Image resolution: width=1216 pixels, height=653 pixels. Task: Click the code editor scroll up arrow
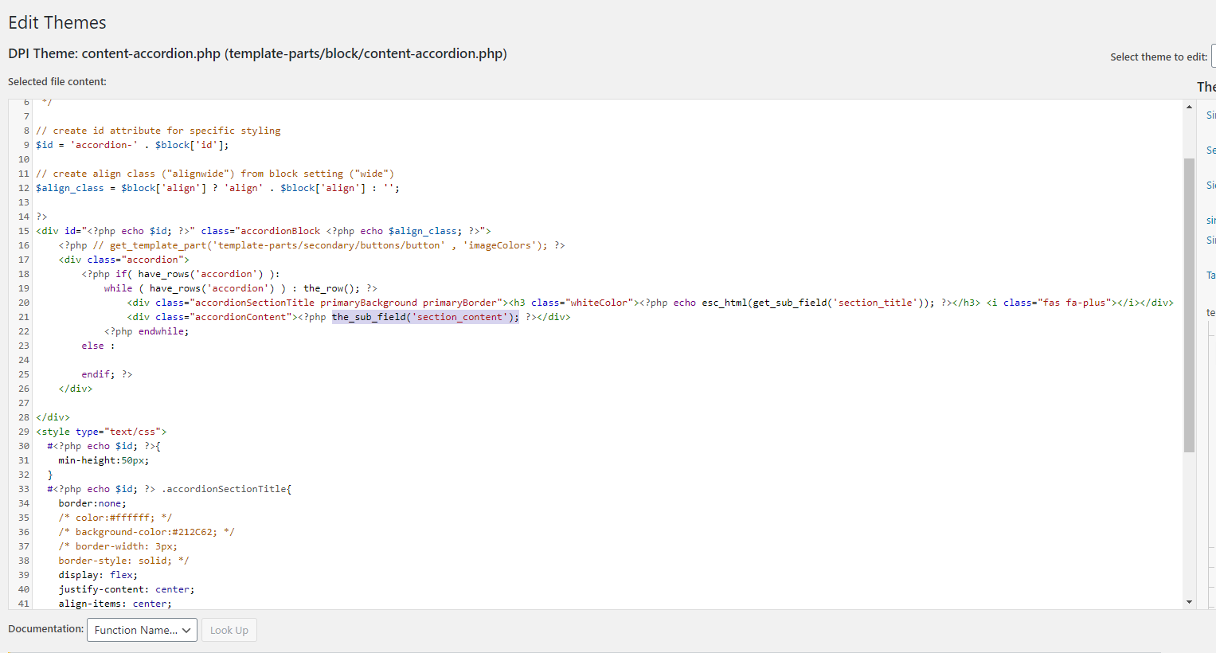(x=1189, y=107)
